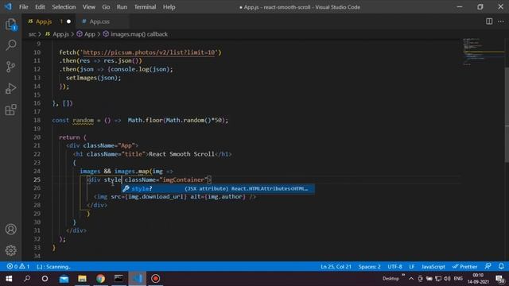Open the Accounts menu icon
Image resolution: width=509 pixels, height=286 pixels.
(x=10, y=230)
